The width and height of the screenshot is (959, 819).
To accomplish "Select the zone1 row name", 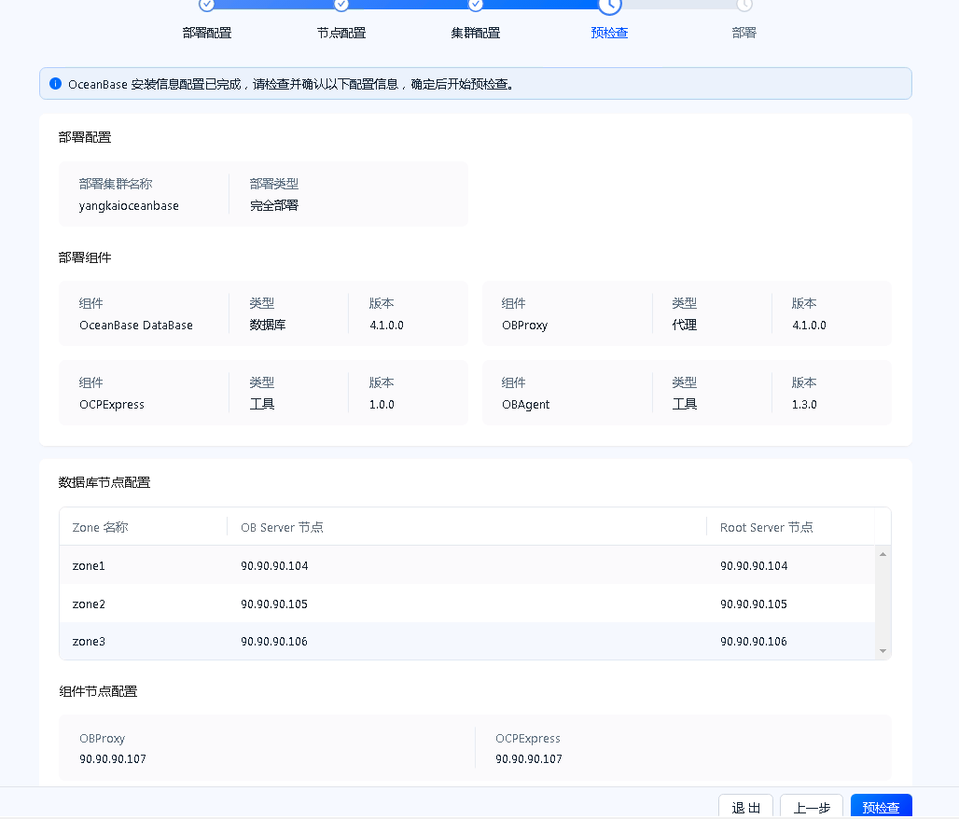I will click(89, 566).
